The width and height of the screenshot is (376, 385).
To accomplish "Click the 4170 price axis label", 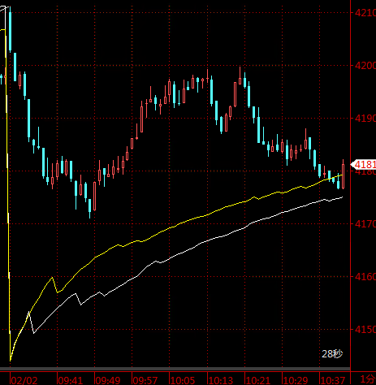I will (x=365, y=223).
